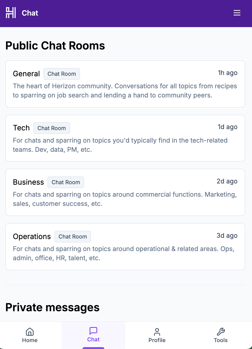This screenshot has height=349, width=252.
Task: Click the General room description text
Action: point(125,91)
